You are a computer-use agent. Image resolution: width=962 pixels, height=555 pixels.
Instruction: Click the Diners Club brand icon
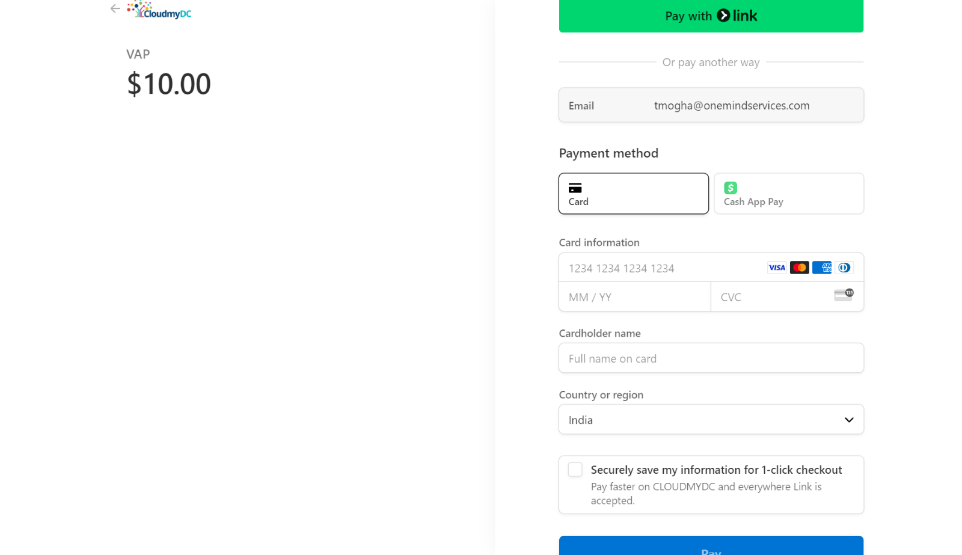[844, 268]
